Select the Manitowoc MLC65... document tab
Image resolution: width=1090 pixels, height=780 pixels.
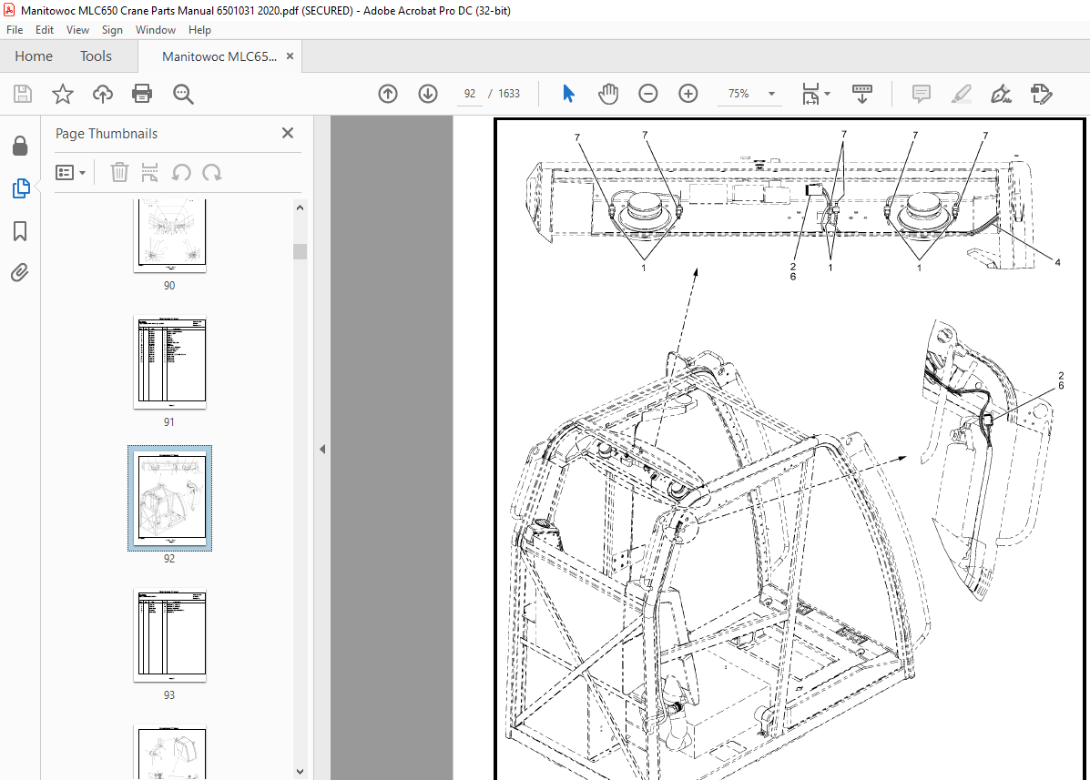(x=219, y=56)
